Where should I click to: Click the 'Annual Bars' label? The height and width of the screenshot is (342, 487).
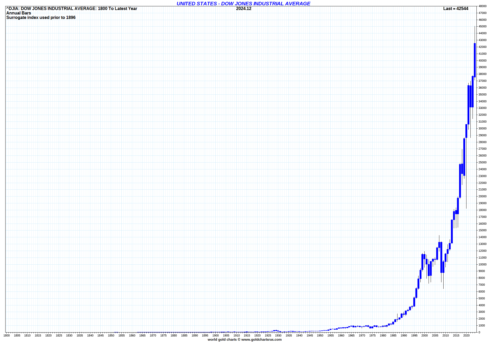19,13
